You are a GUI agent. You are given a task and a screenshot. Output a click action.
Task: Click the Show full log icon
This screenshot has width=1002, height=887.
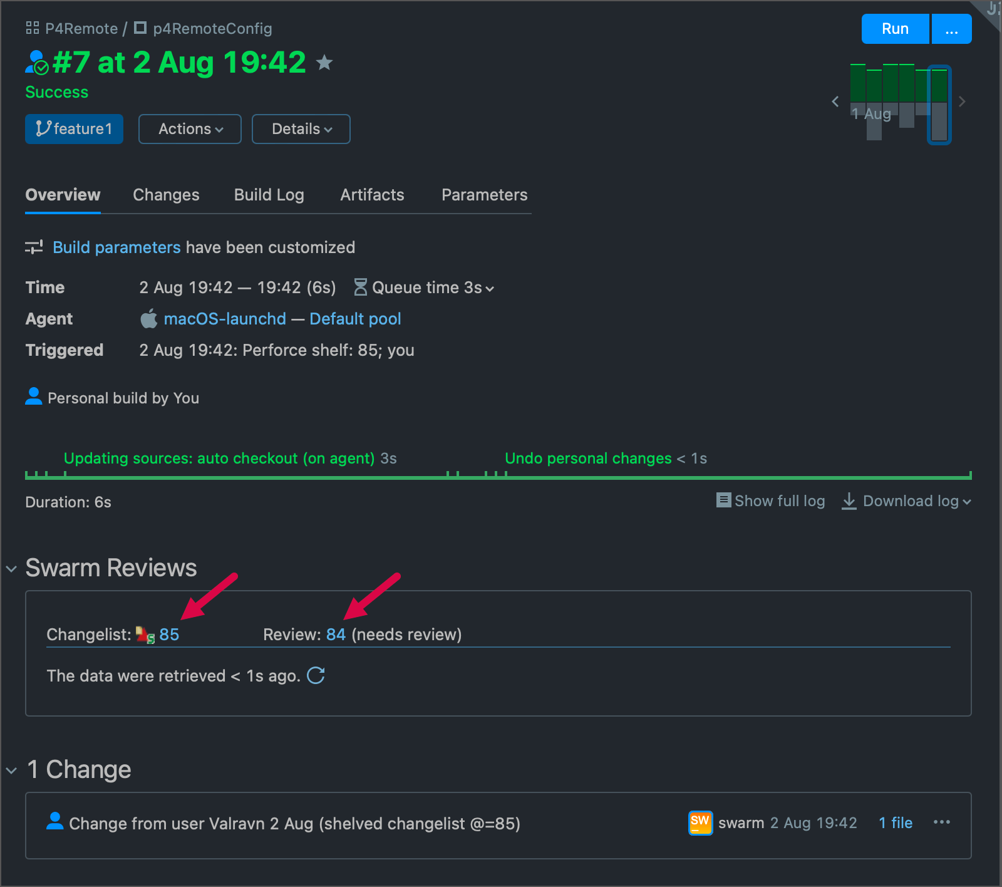pos(723,500)
